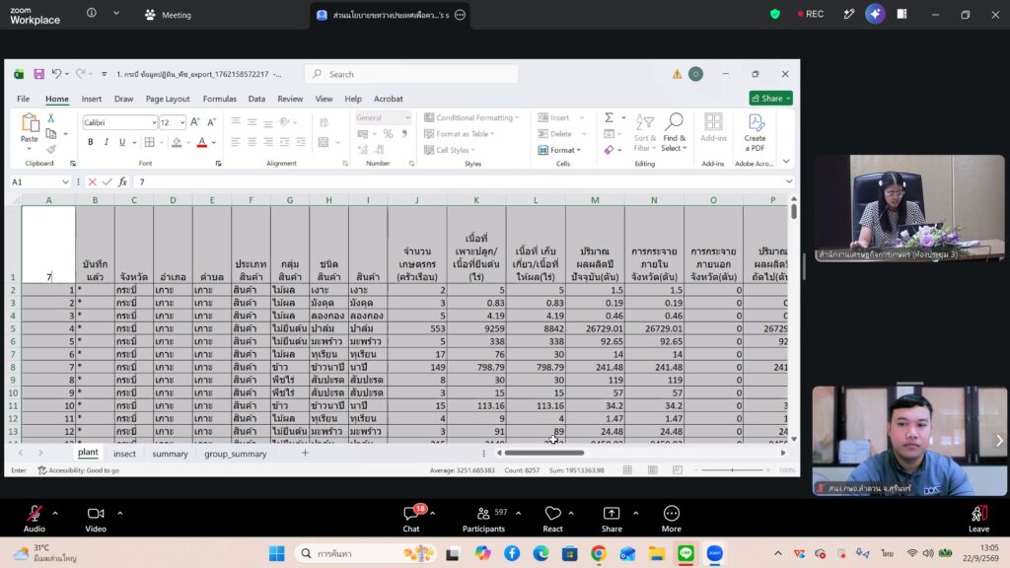The height and width of the screenshot is (568, 1010).
Task: Click the green Share button
Action: pyautogui.click(x=770, y=99)
